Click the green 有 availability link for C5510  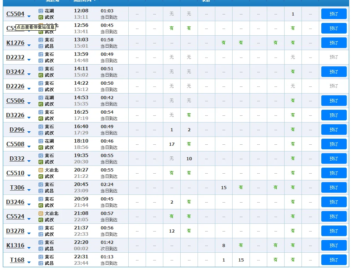tap(171, 173)
